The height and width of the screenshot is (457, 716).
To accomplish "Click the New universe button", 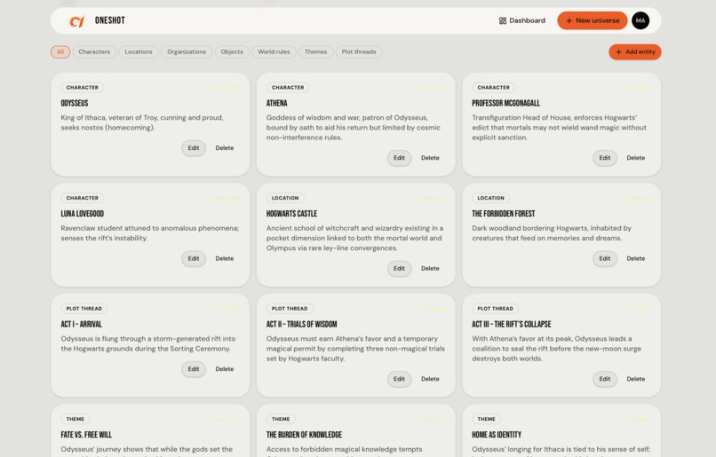I will 593,20.
